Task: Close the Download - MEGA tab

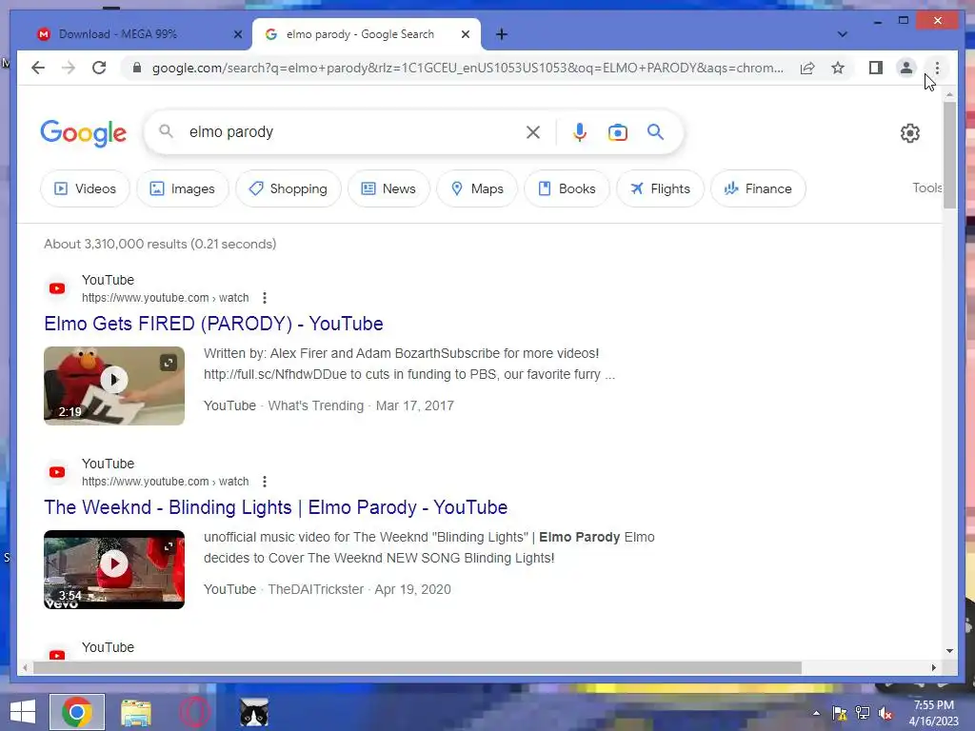Action: [237, 34]
